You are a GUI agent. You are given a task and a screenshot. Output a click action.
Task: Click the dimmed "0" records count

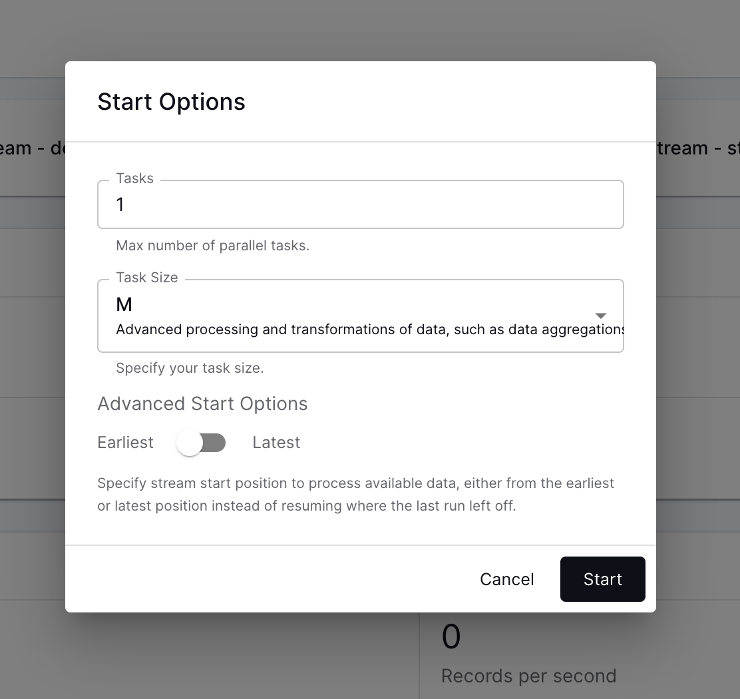click(451, 637)
